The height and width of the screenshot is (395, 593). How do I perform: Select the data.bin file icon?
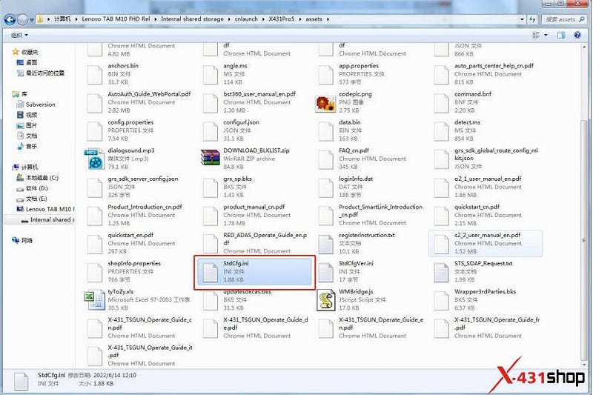pos(326,130)
